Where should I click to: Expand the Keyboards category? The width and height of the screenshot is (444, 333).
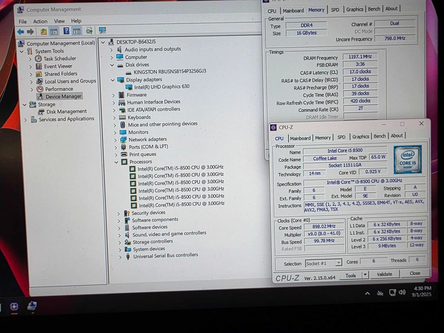click(x=114, y=118)
